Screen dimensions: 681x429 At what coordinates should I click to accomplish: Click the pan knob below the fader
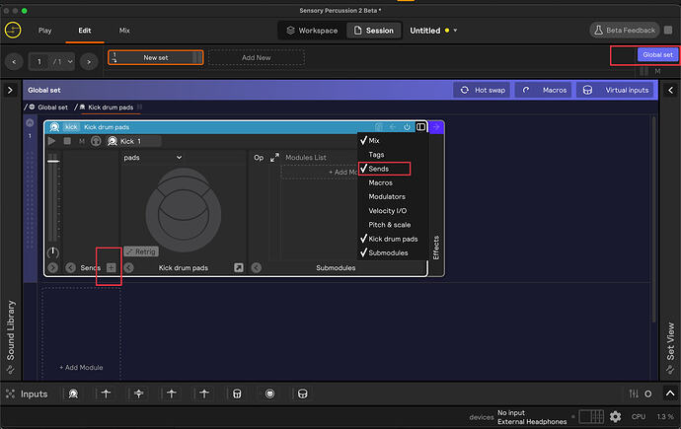(53, 252)
